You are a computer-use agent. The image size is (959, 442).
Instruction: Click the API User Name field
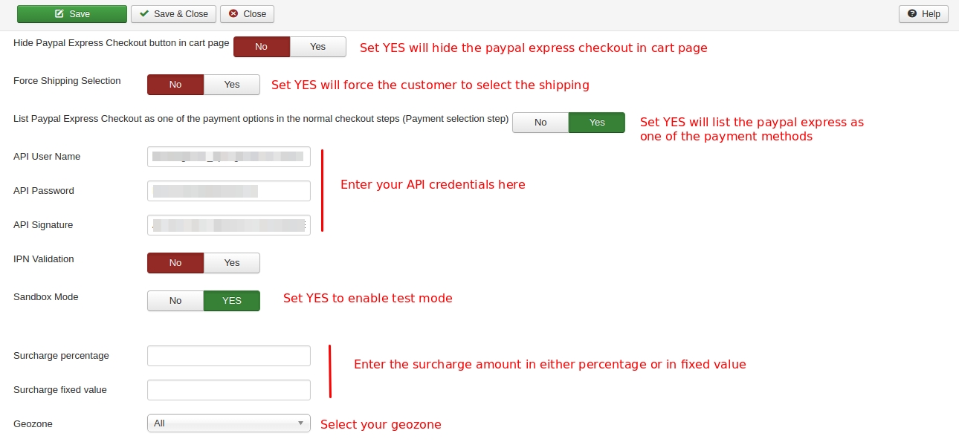click(229, 157)
